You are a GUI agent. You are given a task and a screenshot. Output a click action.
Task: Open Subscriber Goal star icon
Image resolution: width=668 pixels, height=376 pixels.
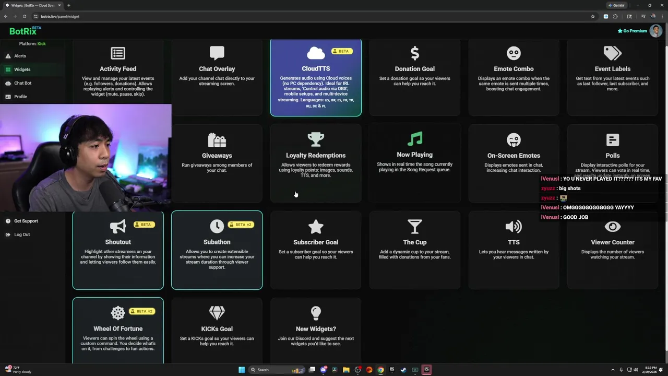pyautogui.click(x=316, y=227)
